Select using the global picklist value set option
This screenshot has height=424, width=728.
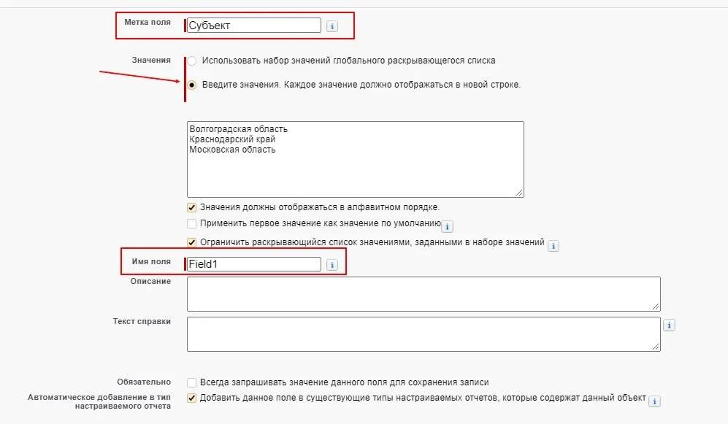[x=191, y=61]
